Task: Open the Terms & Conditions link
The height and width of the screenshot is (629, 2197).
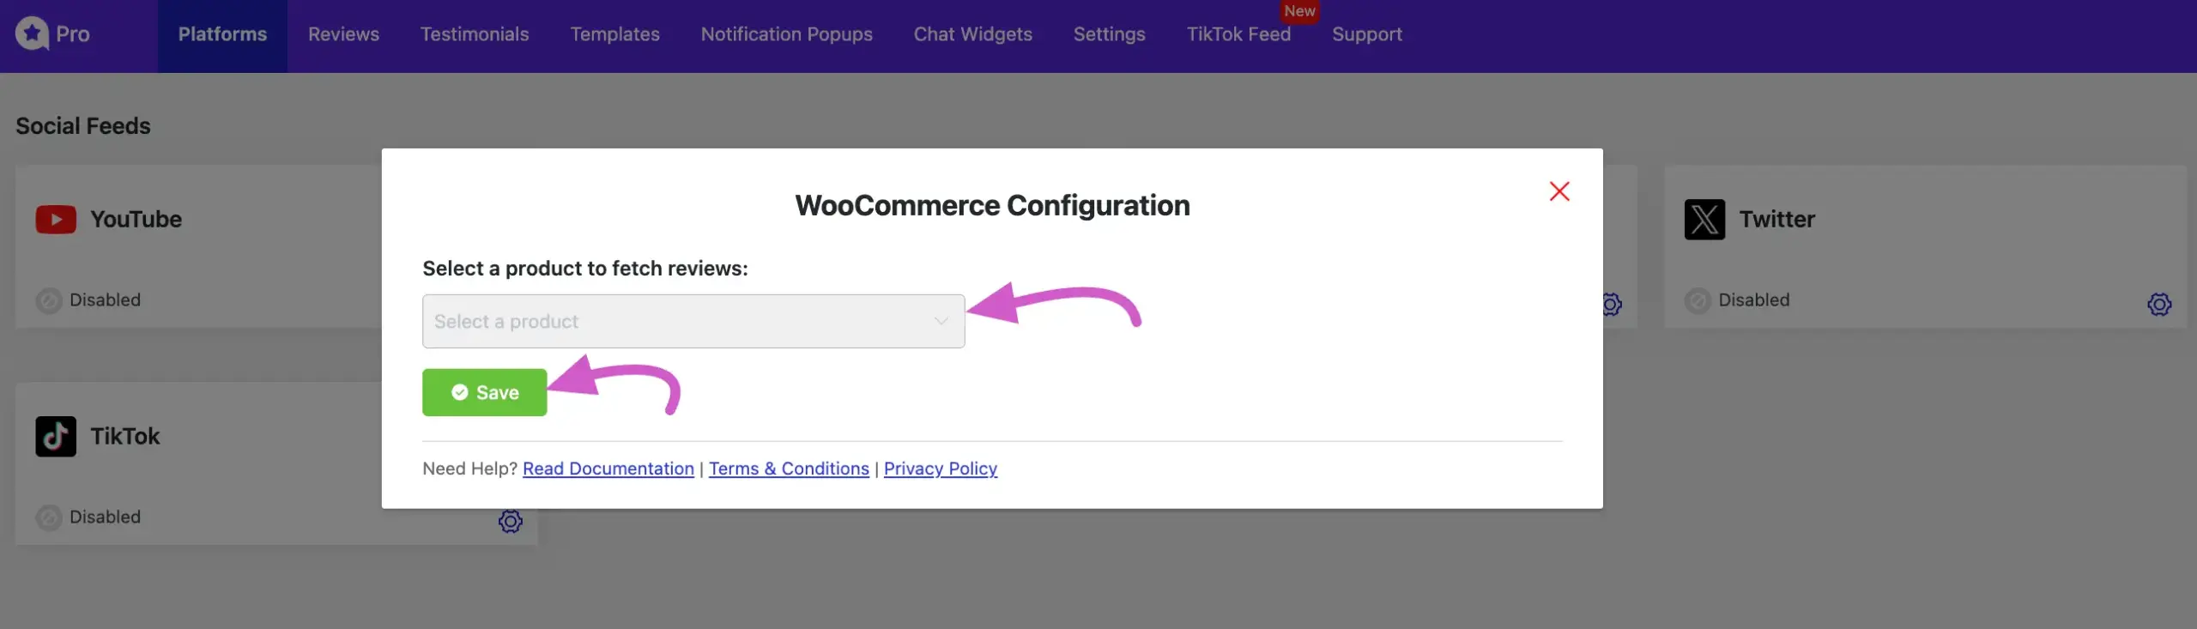Action: click(x=789, y=469)
